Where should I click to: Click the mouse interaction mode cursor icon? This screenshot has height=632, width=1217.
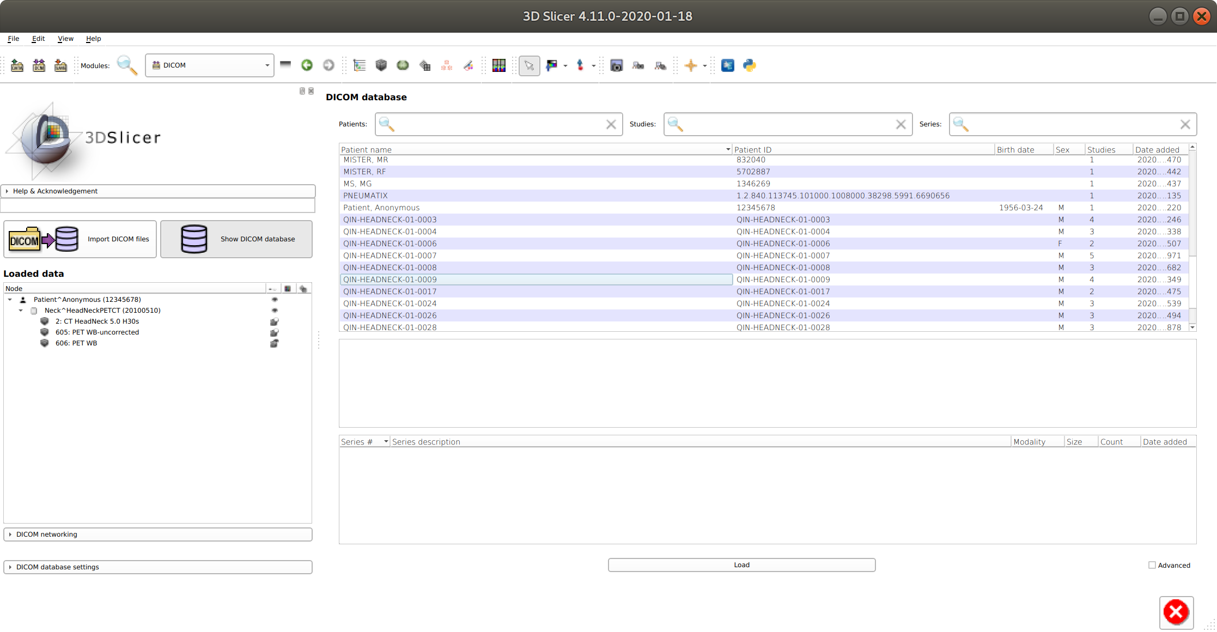click(528, 65)
